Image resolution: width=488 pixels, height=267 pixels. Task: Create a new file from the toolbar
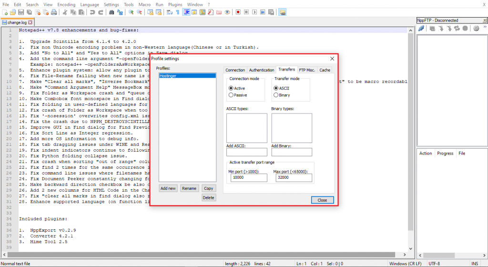click(5, 12)
